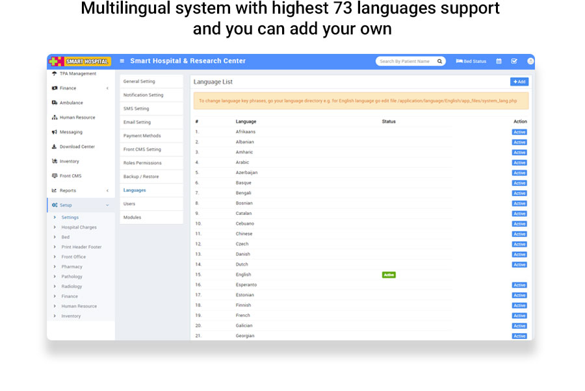Click the search magnifier icon
This screenshot has width=585, height=391.
click(x=439, y=62)
